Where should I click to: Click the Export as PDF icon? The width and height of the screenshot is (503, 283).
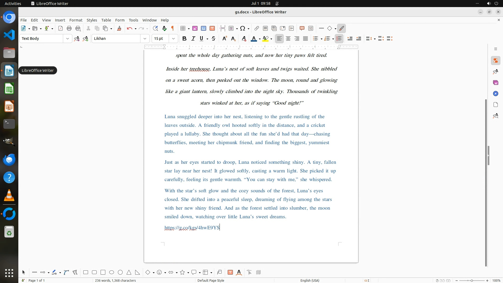click(61, 29)
